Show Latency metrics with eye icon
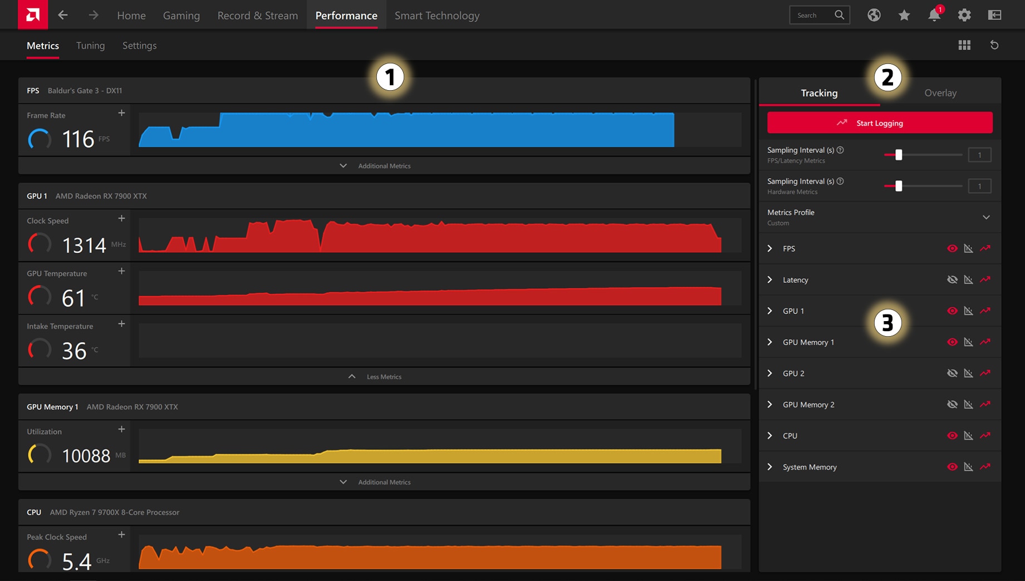This screenshot has height=581, width=1025. [952, 279]
